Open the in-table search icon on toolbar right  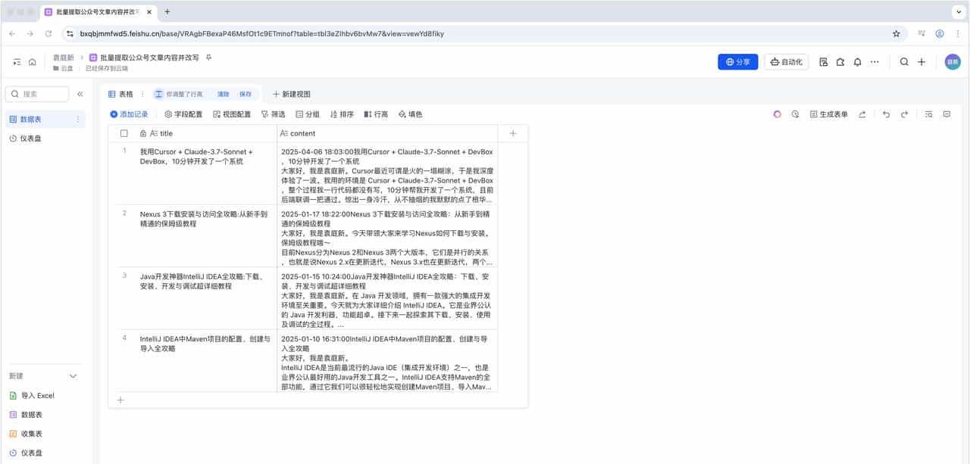tap(928, 114)
